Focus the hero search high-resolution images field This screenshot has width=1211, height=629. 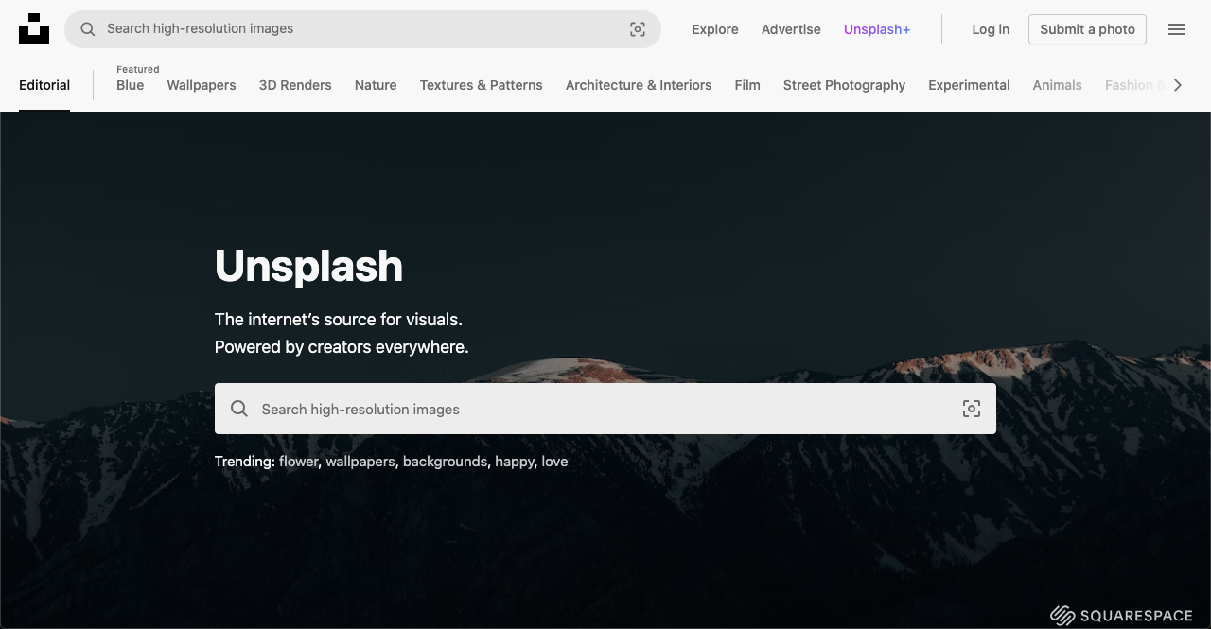[605, 409]
